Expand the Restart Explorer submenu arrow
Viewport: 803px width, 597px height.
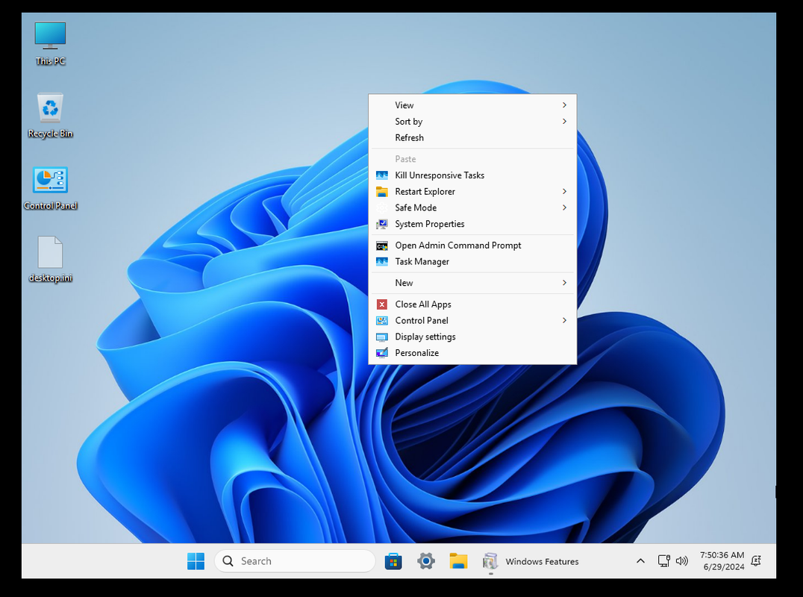point(564,192)
